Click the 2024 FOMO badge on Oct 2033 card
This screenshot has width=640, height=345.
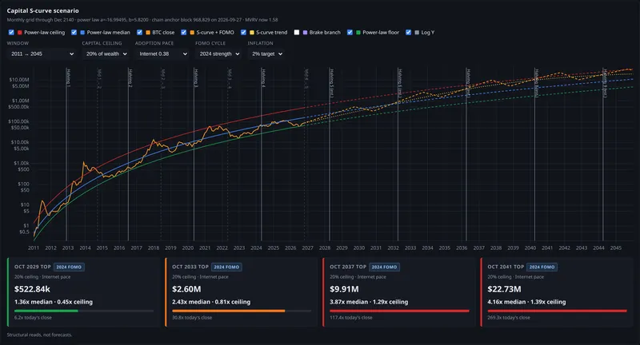pos(226,268)
